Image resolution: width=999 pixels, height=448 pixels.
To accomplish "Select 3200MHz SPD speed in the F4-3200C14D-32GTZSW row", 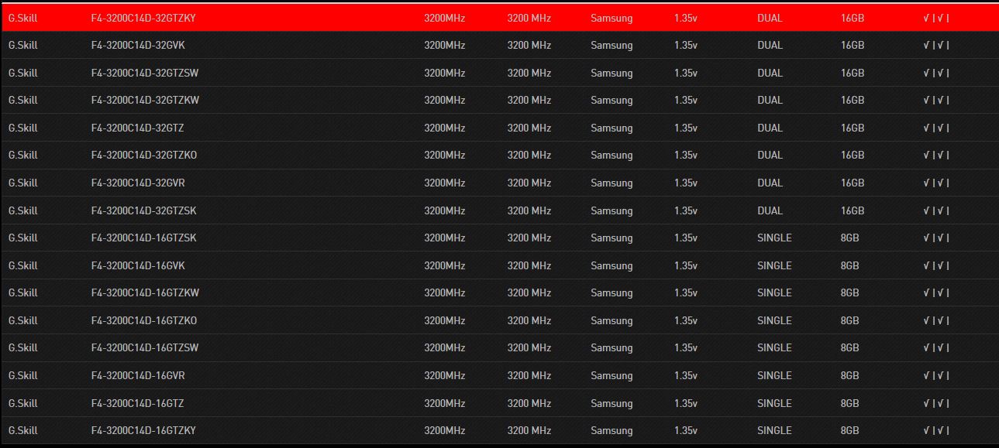I will [x=445, y=73].
